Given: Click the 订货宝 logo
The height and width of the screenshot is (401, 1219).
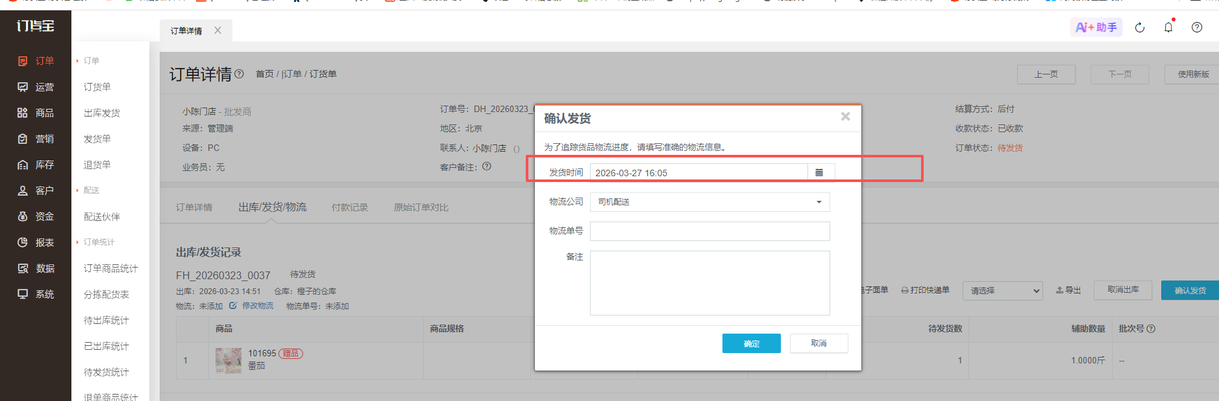Looking at the screenshot, I should click(35, 26).
